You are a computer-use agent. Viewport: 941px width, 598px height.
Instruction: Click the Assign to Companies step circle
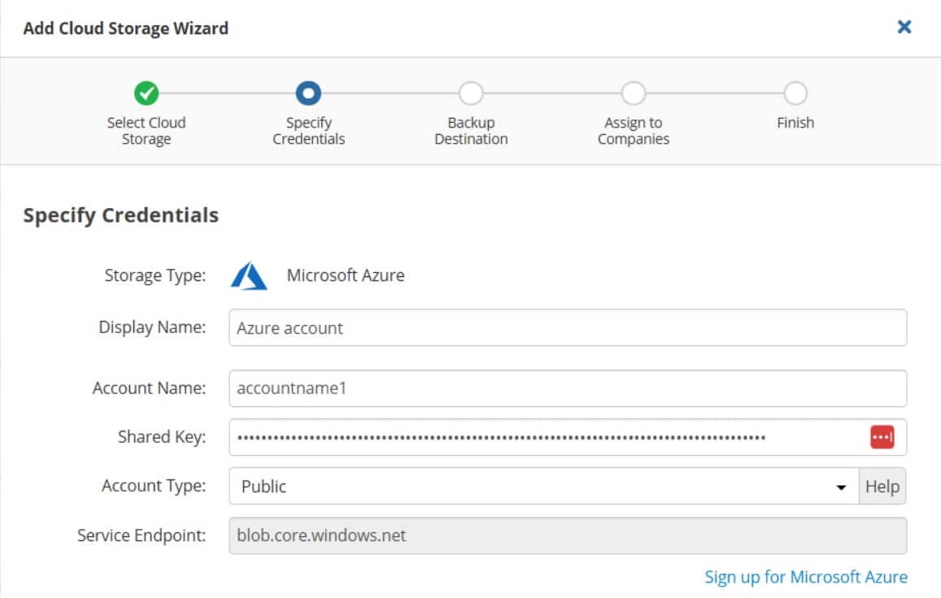click(x=633, y=93)
